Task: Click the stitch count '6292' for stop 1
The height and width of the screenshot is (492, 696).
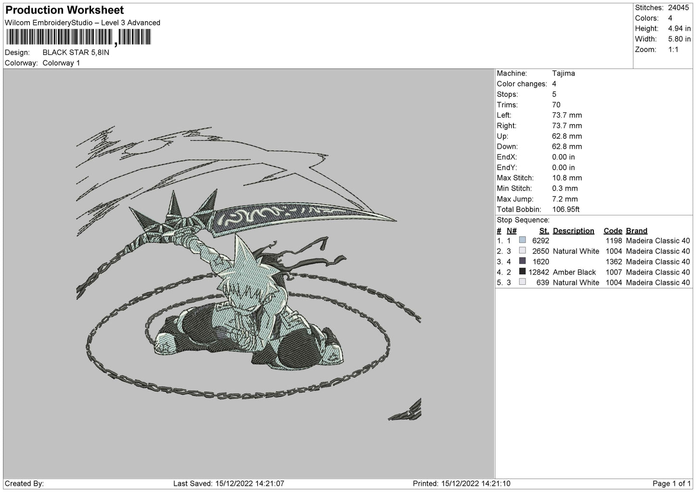Action: 540,241
